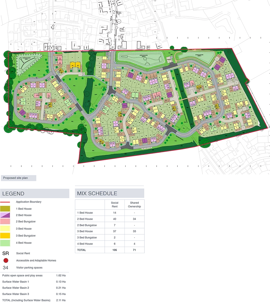
Task: Click the red circle legend icon
Action: click(x=5, y=260)
